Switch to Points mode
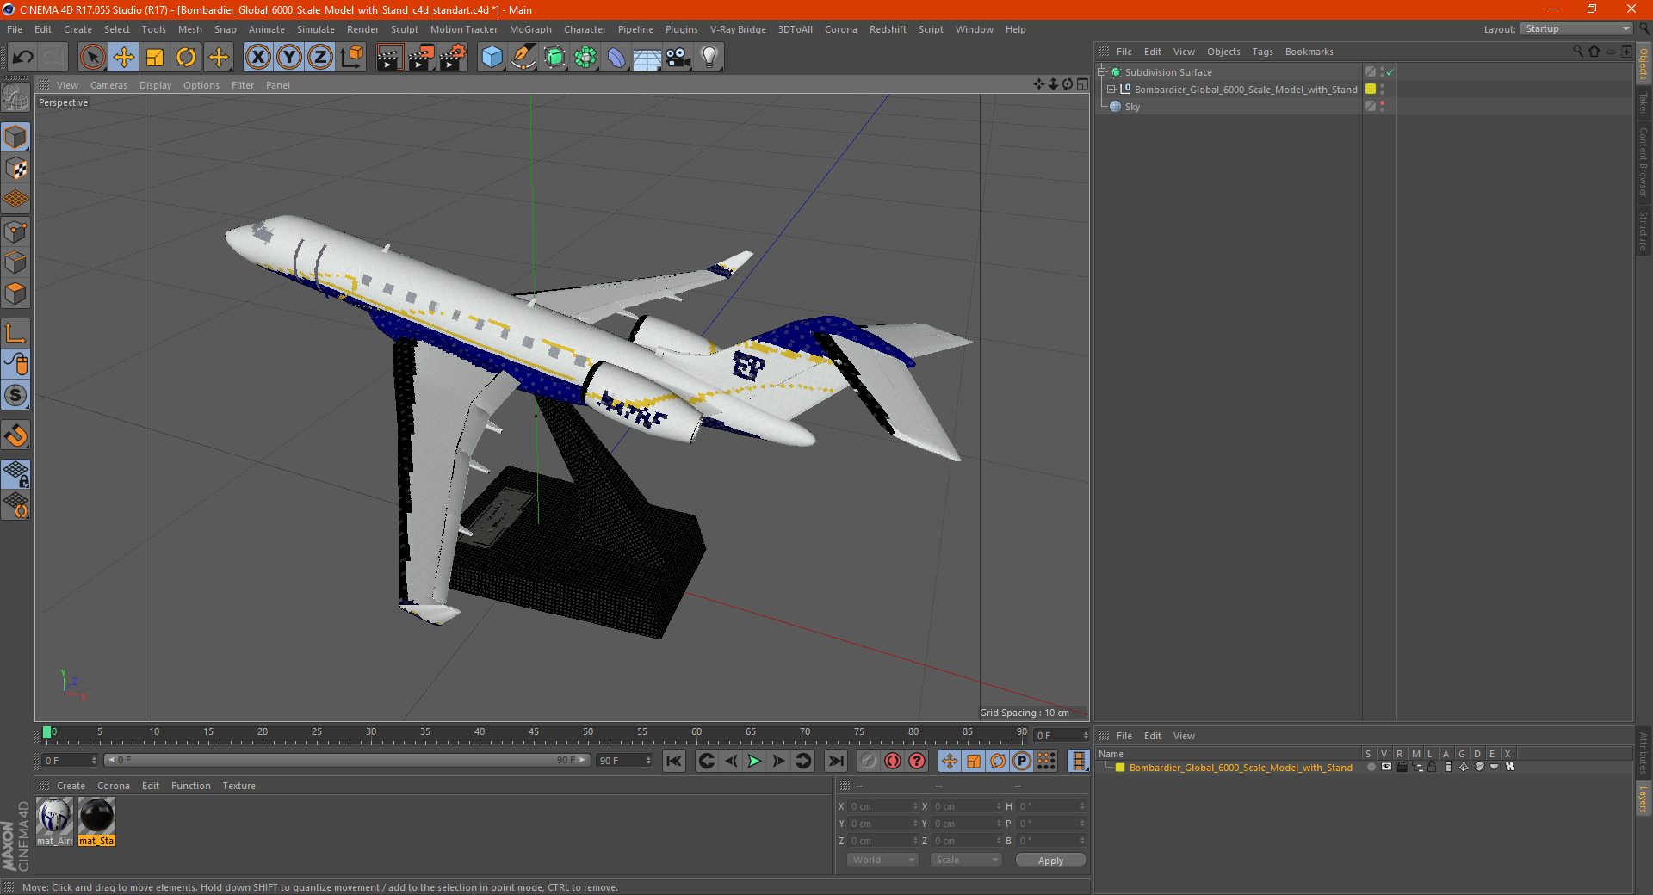The height and width of the screenshot is (895, 1653). click(16, 231)
